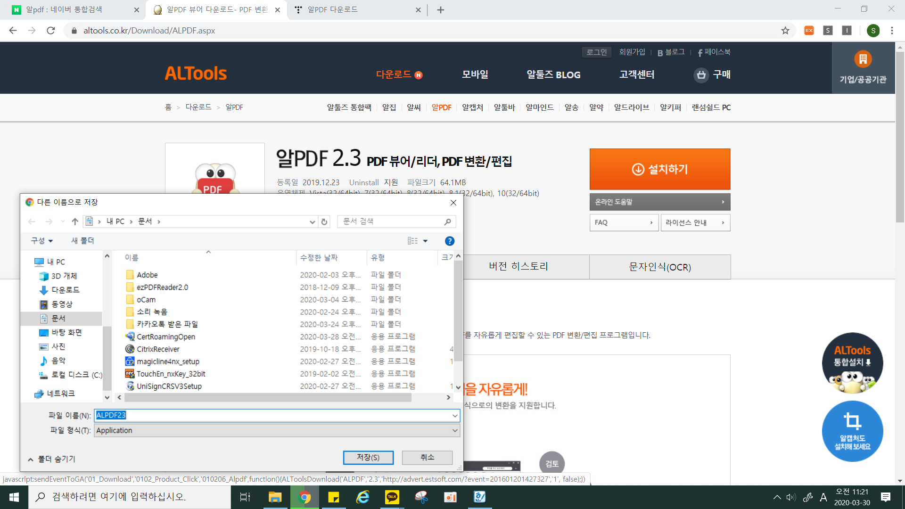The width and height of the screenshot is (905, 509).
Task: Open the 고객센터 menu item
Action: 636,74
